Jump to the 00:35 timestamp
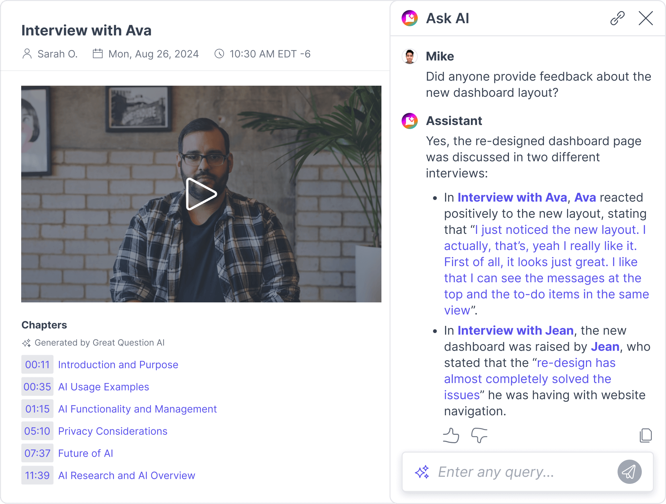This screenshot has width=666, height=504. click(37, 387)
